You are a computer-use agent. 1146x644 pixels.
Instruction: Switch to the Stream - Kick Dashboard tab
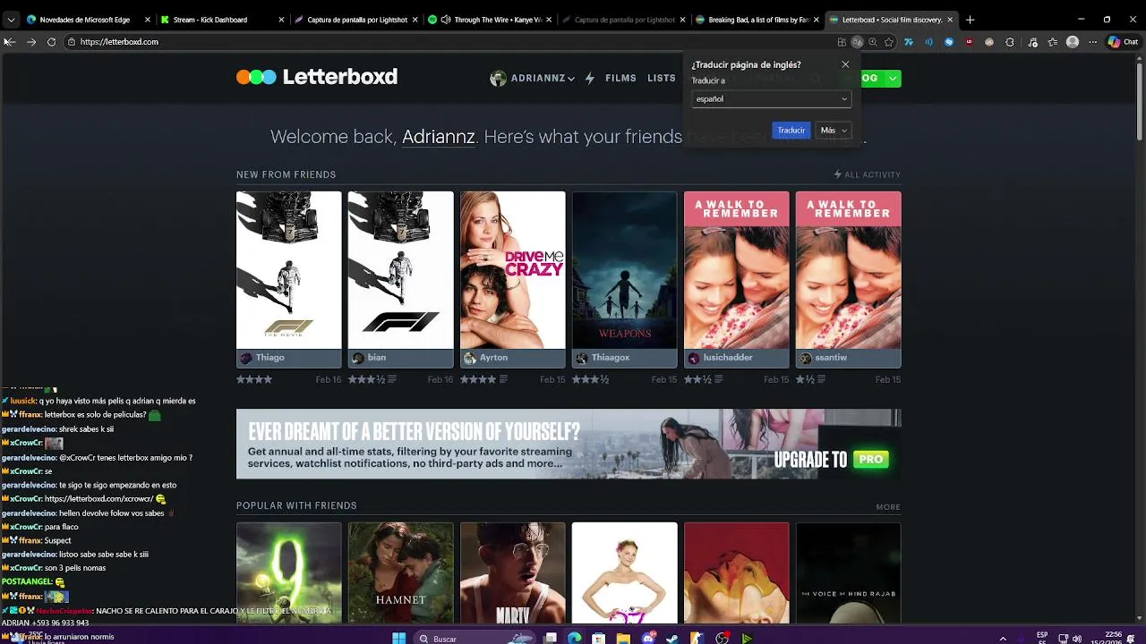pos(221,20)
